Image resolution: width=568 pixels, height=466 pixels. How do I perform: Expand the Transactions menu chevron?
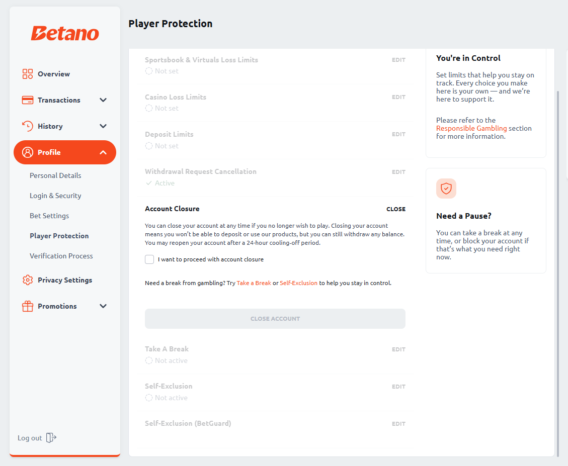click(103, 100)
